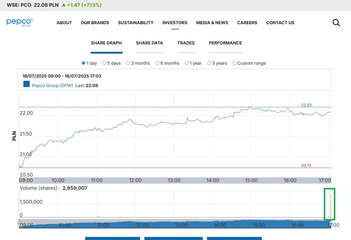Viewport: 351px width, 240px height.
Task: Enable the Custom range option
Action: [235, 63]
